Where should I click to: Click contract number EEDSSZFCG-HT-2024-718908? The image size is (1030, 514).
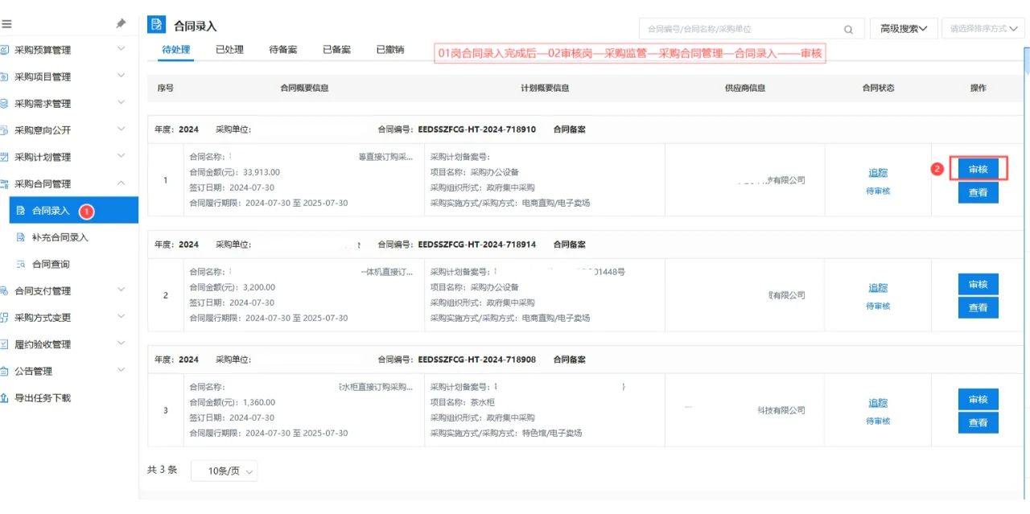click(477, 359)
